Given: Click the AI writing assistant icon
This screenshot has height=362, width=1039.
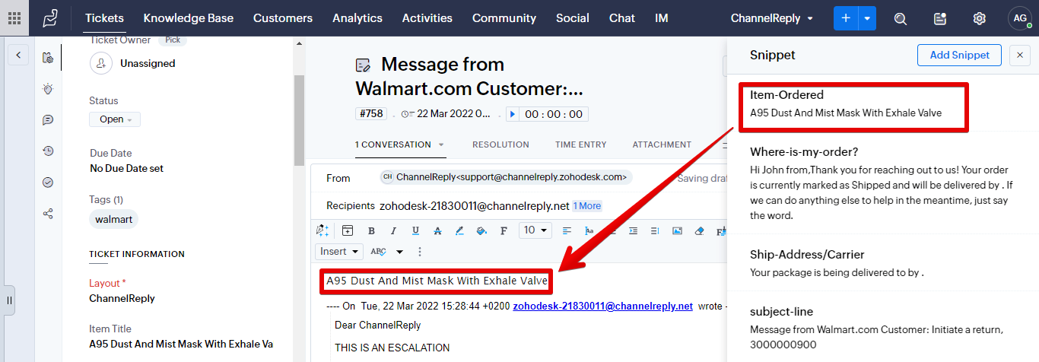Looking at the screenshot, I should point(323,230).
